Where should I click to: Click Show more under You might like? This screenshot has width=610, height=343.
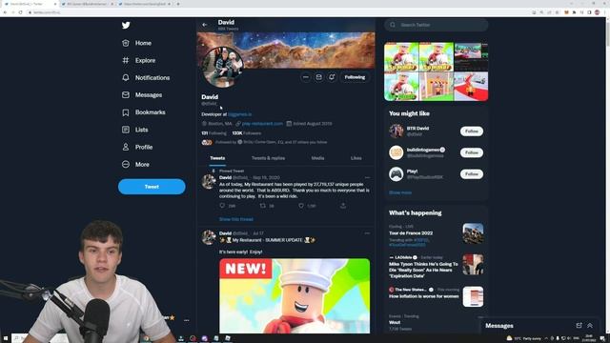coord(400,192)
